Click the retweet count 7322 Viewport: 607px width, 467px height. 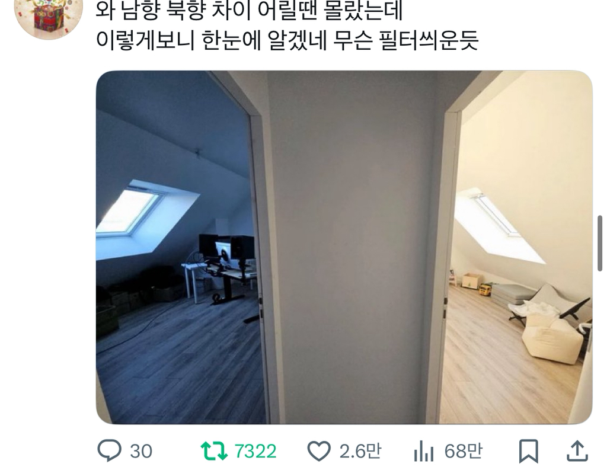[255, 452]
